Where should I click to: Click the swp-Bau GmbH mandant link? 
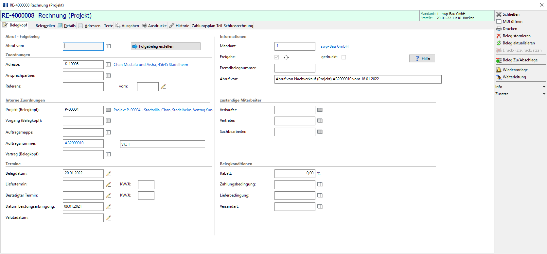point(335,46)
